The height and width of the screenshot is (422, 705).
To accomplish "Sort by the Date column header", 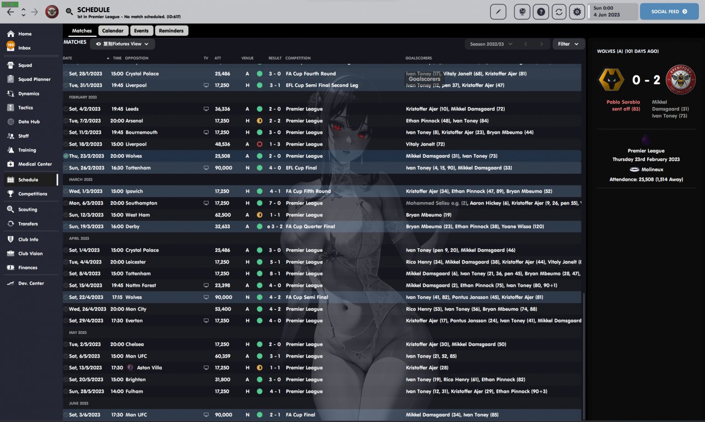I will point(68,58).
